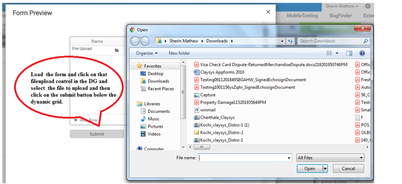
Task: Open the Organize dropdown menu
Action: click(x=146, y=53)
